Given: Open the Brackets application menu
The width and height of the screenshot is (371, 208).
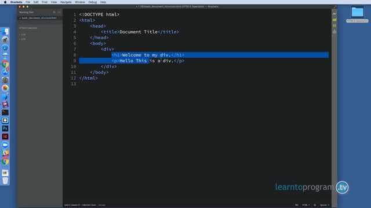Looking at the screenshot, I should click(x=16, y=2).
